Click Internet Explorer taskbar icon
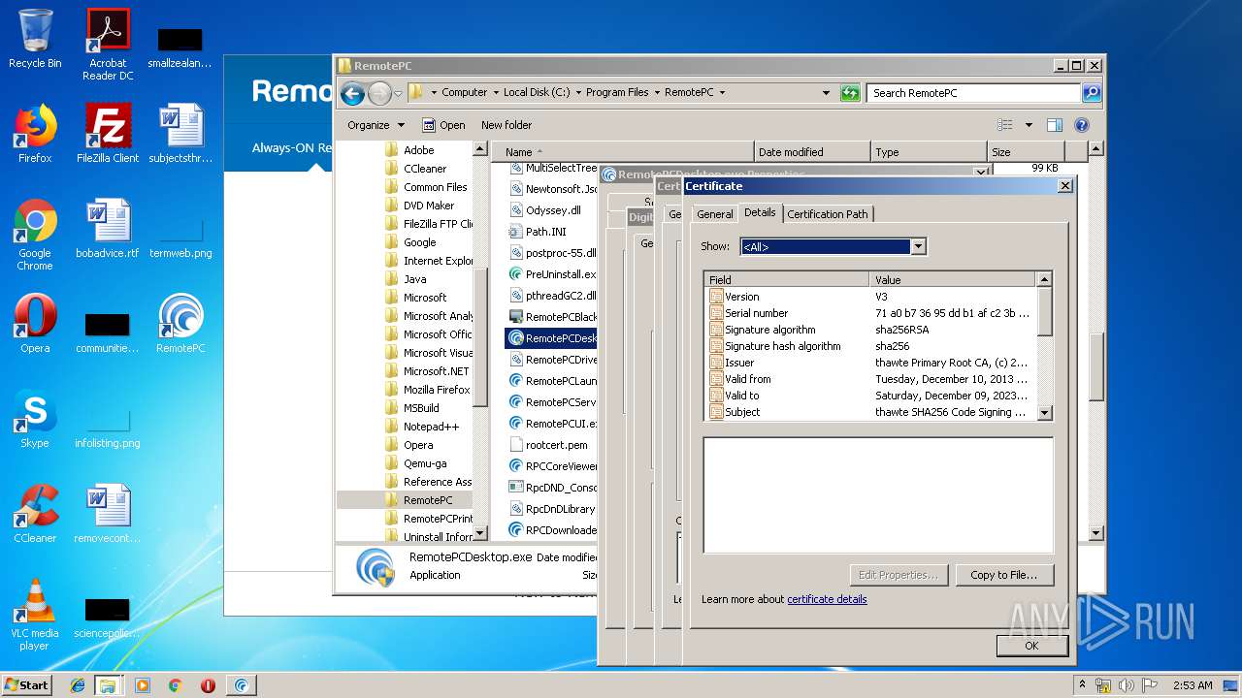This screenshot has width=1242, height=698. coord(78,685)
